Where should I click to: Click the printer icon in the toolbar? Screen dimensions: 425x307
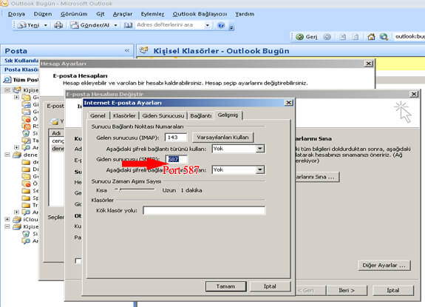tap(58, 25)
